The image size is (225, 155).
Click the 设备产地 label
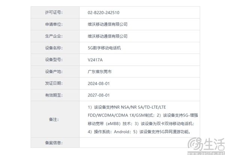[x=54, y=72]
